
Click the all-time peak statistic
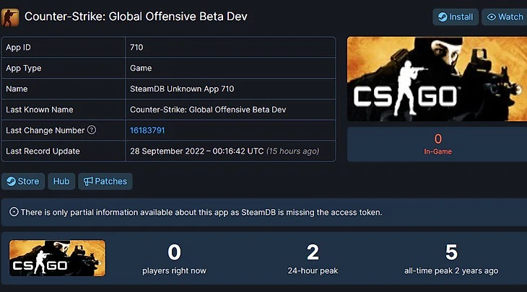(451, 260)
